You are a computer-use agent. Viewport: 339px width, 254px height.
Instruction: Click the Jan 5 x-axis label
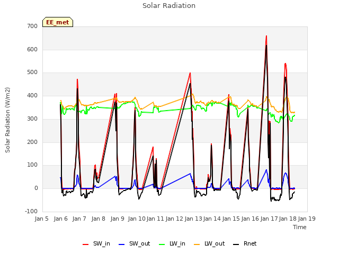point(42,219)
